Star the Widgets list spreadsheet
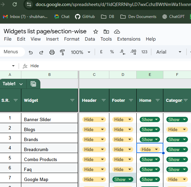This screenshot has height=187, width=191. (96, 32)
